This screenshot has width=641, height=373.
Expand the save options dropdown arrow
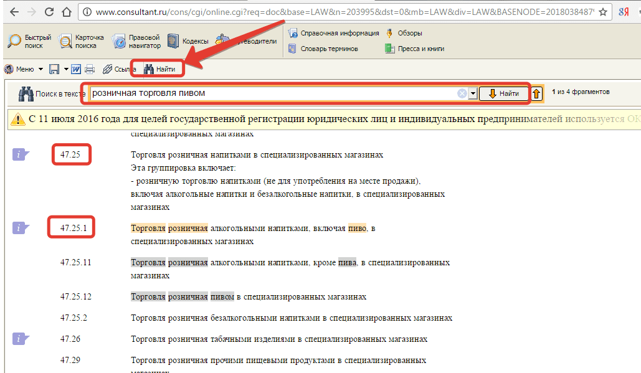tap(66, 69)
